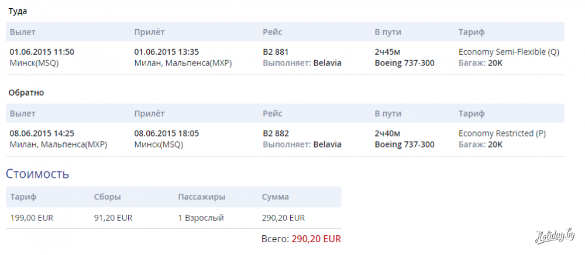Click the return arrival time 08.06.2015 18:05
This screenshot has width=585, height=255.
167,133
